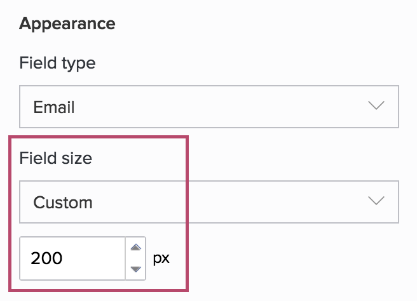Viewport: 417px width, 301px height.
Task: Click the chevron in the Email dropdown
Action: pos(376,106)
